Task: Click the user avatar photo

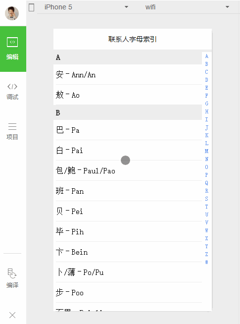Action: click(x=12, y=13)
